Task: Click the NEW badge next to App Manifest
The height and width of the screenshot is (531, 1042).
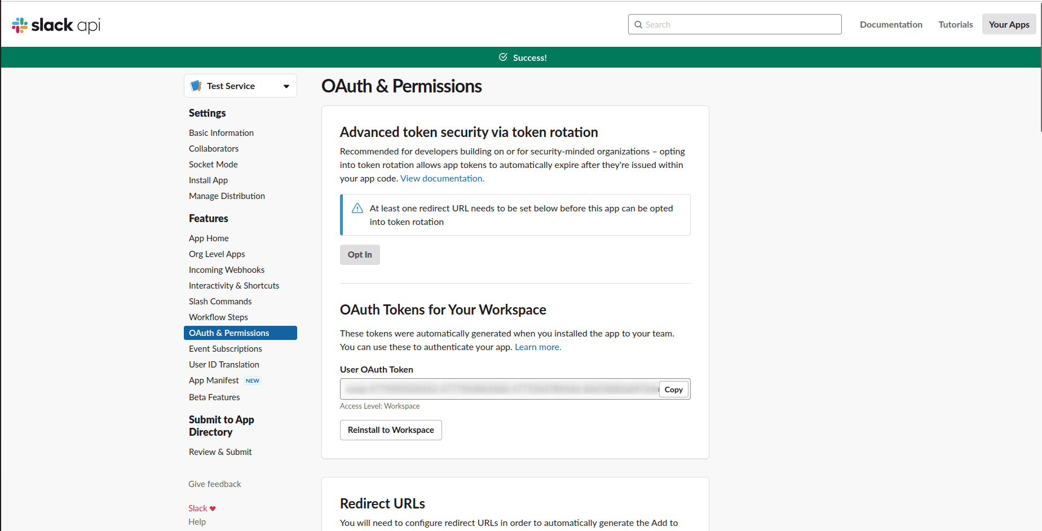Action: click(253, 381)
